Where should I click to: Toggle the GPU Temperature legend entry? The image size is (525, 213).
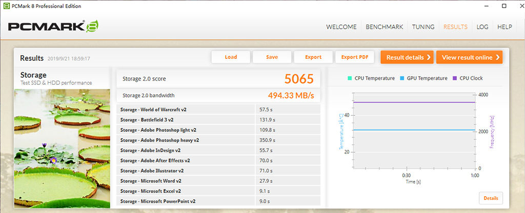[423, 78]
